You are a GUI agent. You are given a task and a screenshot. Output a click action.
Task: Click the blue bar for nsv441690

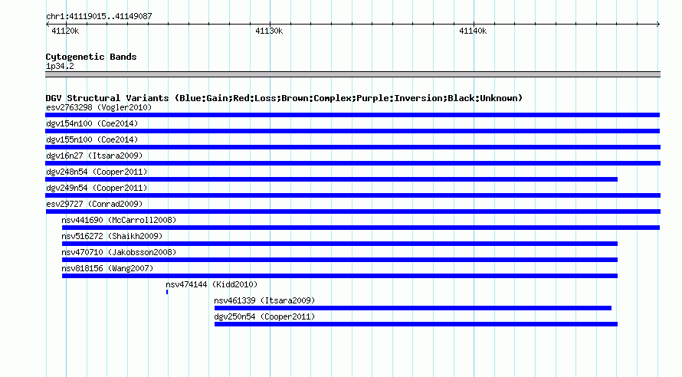click(361, 228)
